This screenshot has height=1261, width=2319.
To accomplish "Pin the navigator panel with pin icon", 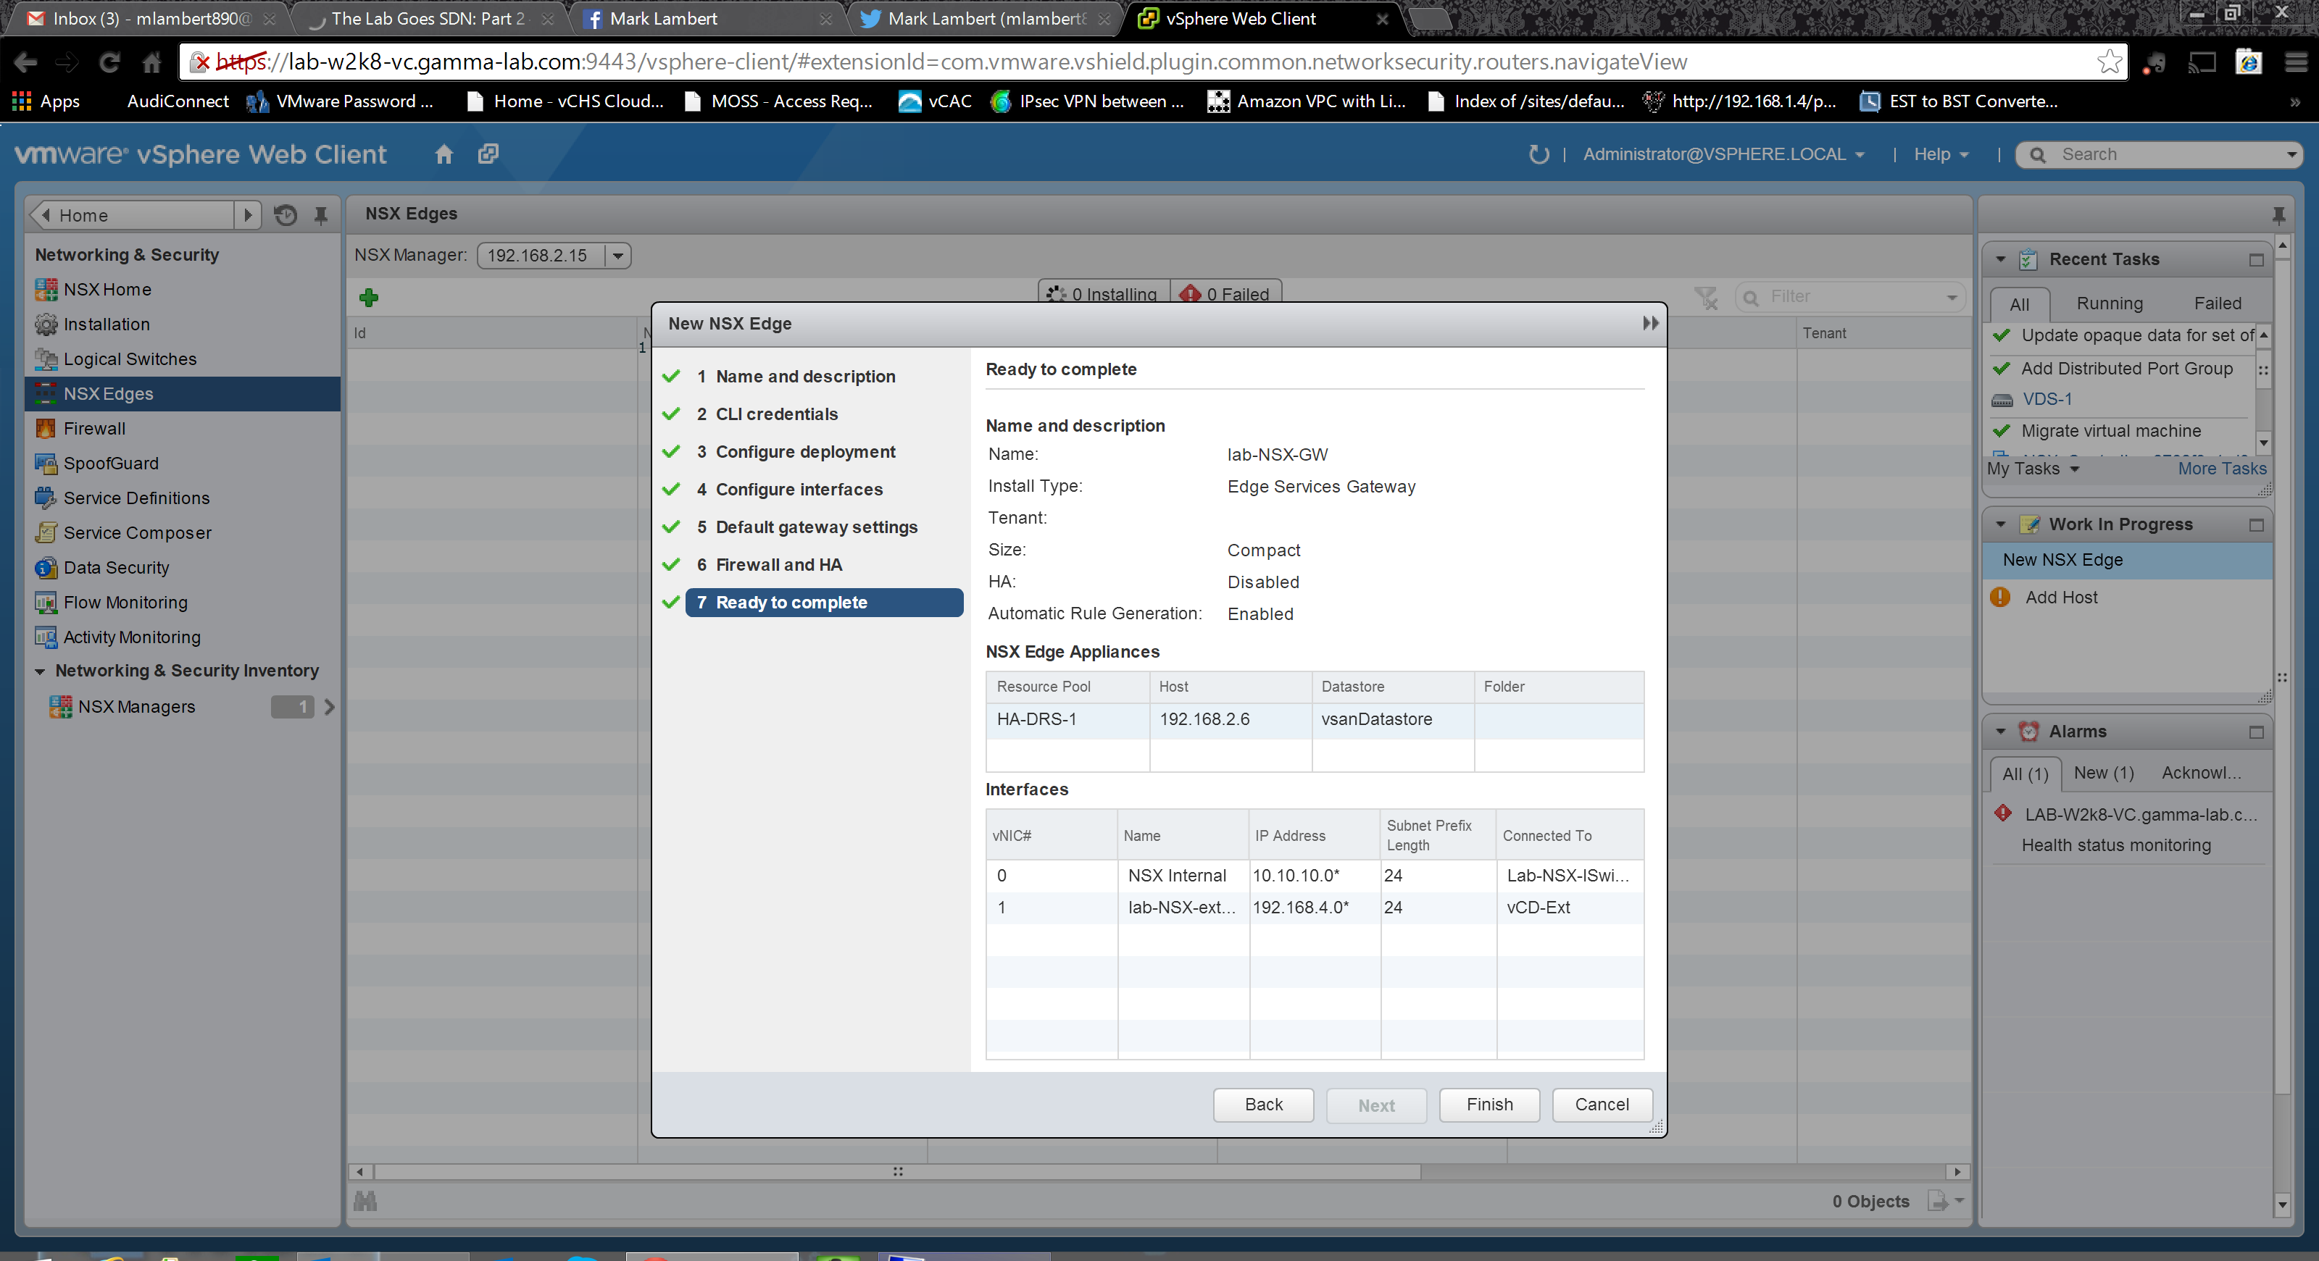I will click(x=320, y=215).
